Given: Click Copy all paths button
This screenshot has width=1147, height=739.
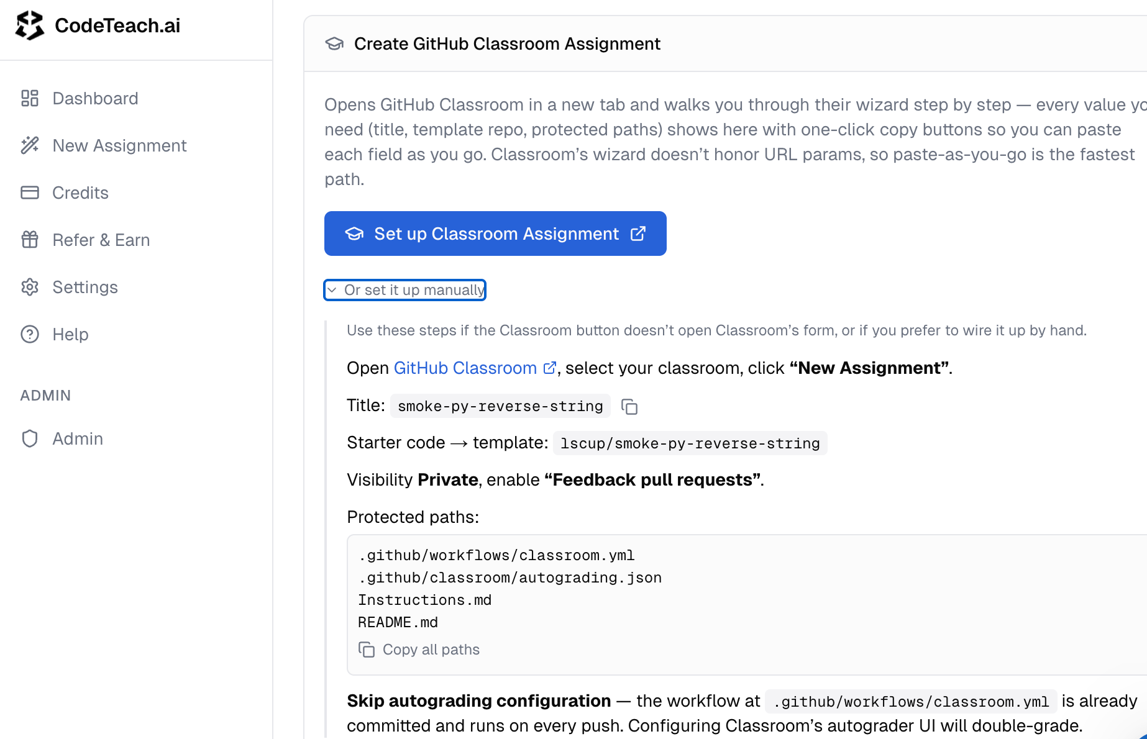Looking at the screenshot, I should point(419,650).
